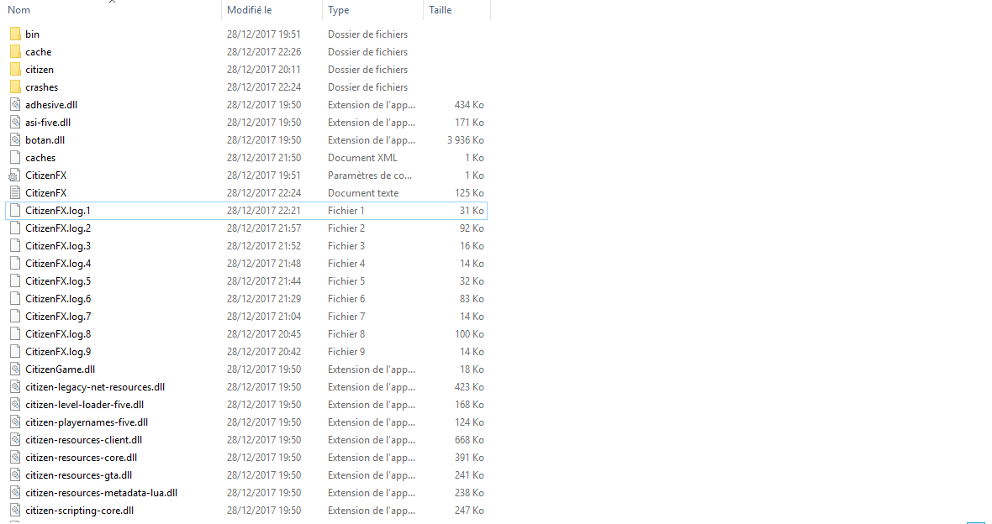The image size is (992, 524).
Task: Click the citizen-legacy-net-resources.dll icon
Action: pyautogui.click(x=15, y=387)
